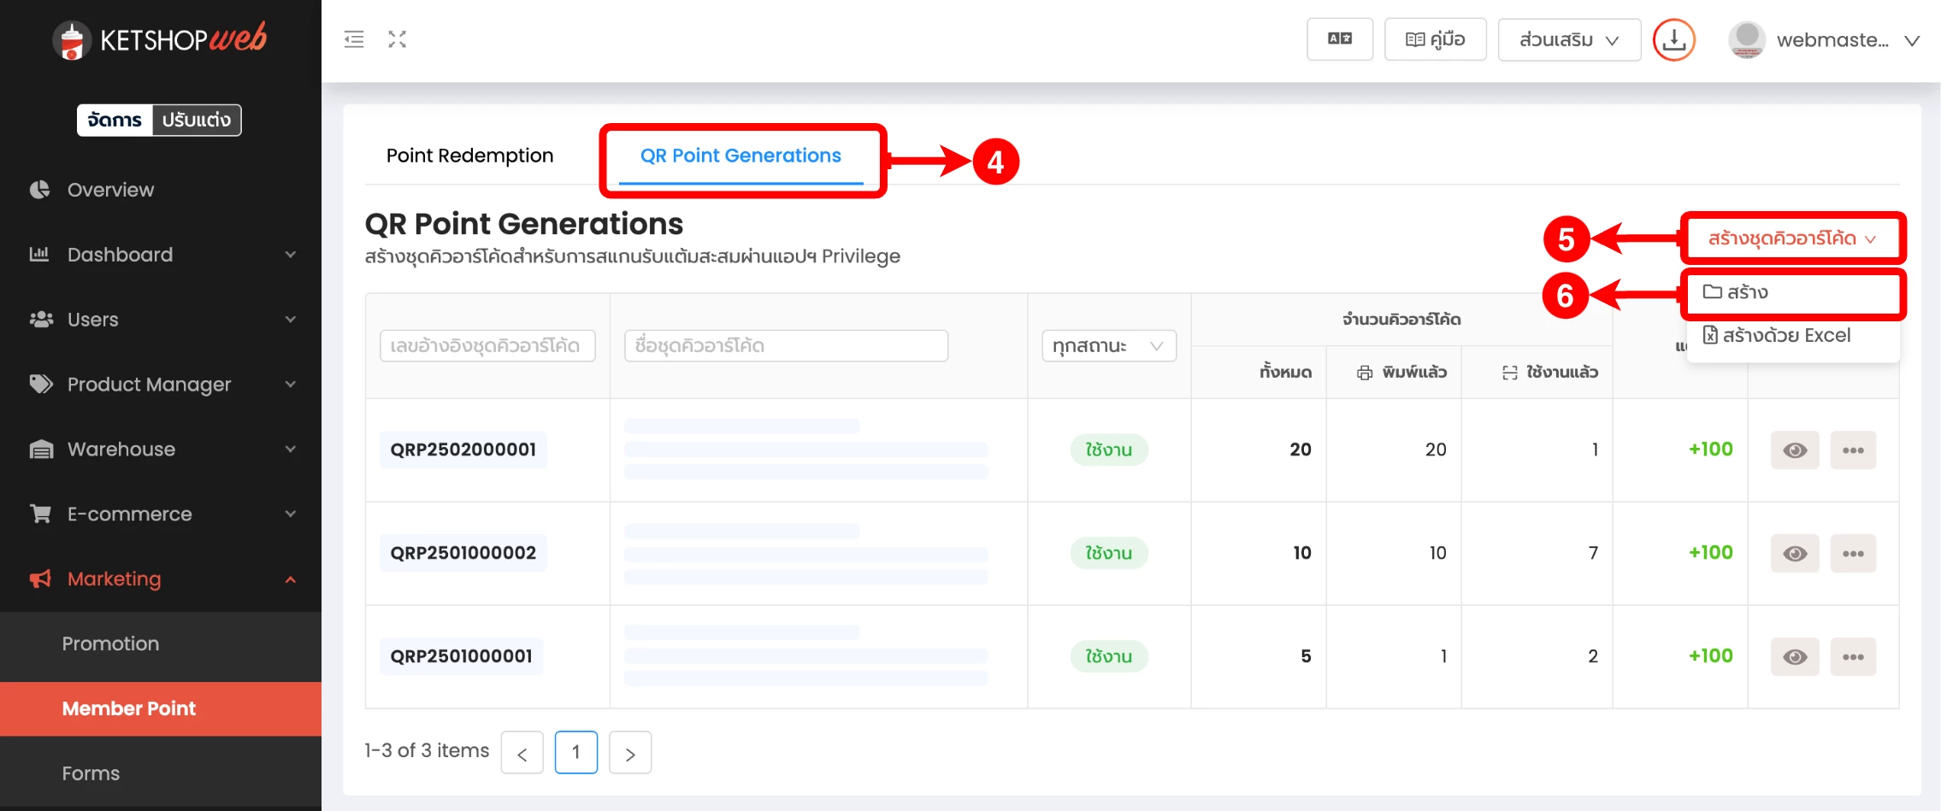Open the ทุกสถานะ status filter dropdown
This screenshot has height=811, width=1941.
point(1108,346)
